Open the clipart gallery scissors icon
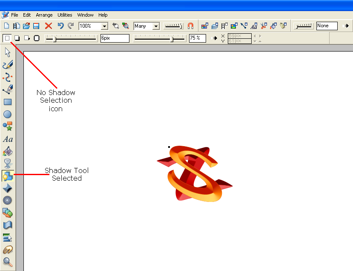This screenshot has width=353, height=271. point(264,26)
